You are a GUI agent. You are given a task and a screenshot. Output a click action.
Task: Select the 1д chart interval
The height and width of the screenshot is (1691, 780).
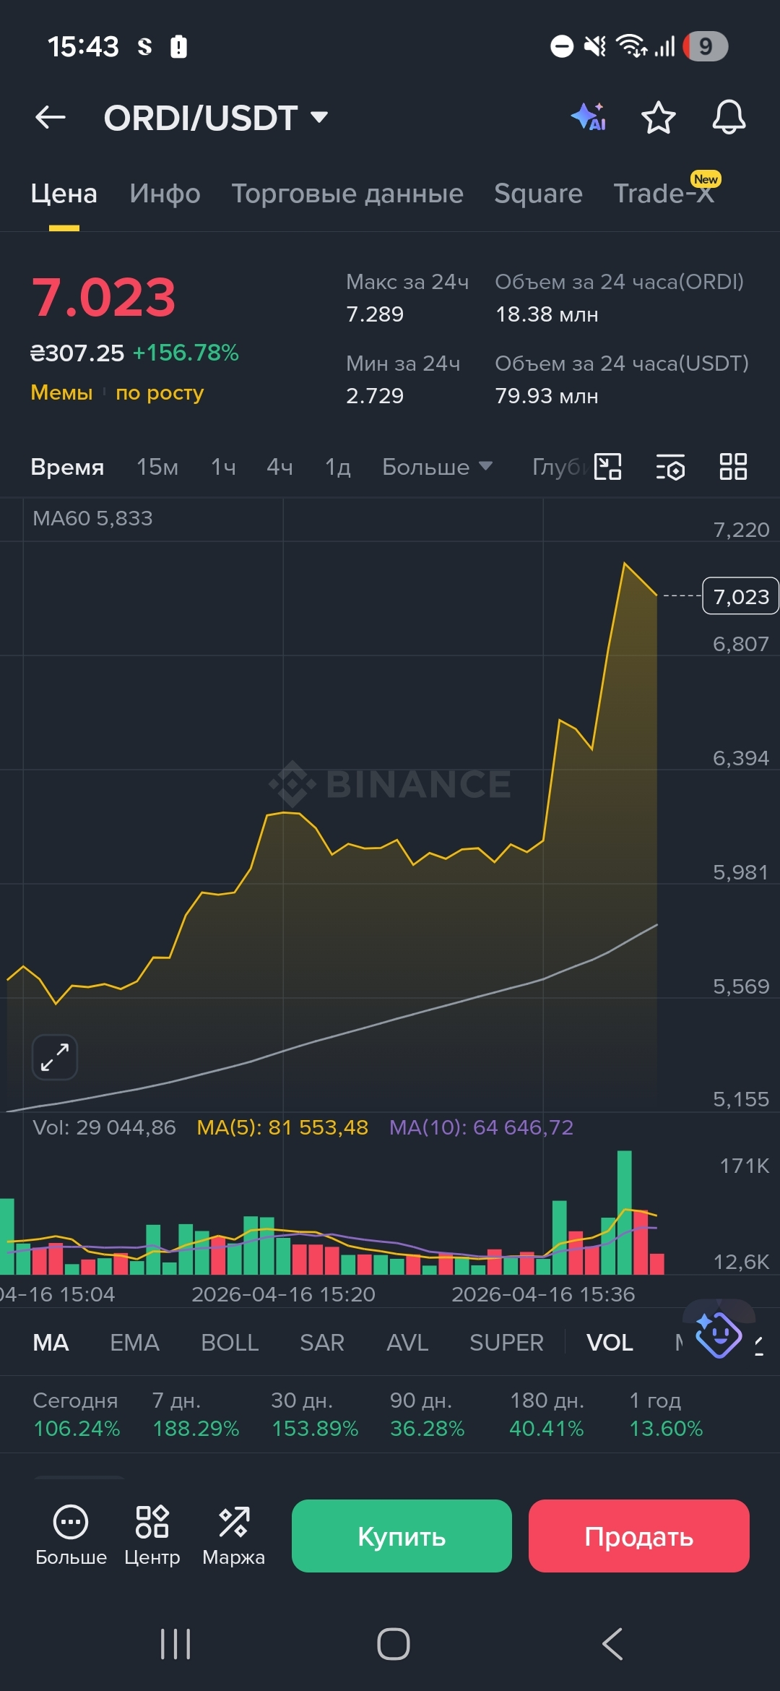pos(338,467)
